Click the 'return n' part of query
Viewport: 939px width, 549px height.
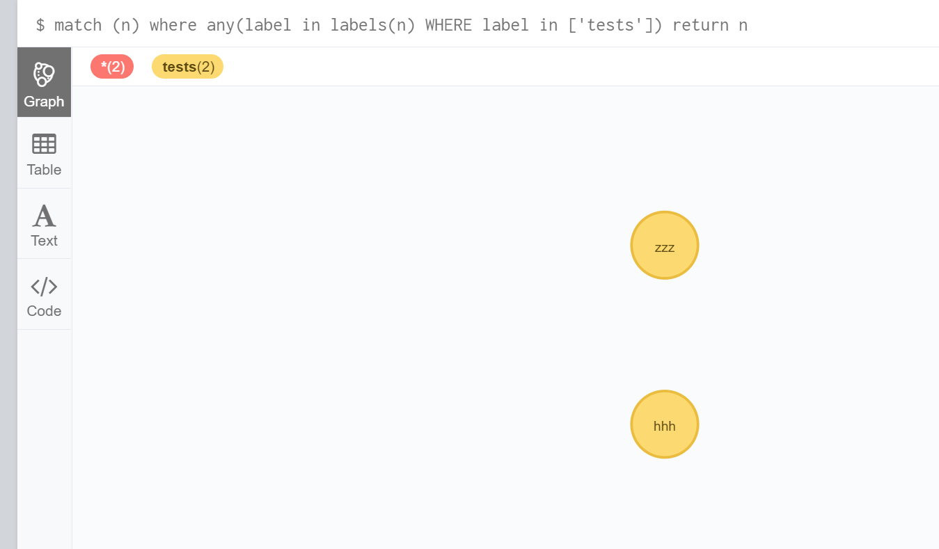point(710,26)
